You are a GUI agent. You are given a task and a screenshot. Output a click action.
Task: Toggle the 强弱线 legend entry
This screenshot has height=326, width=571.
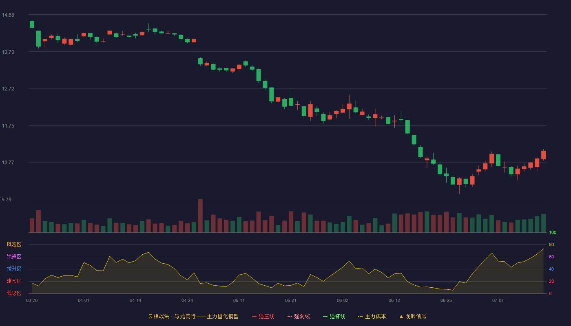[299, 316]
